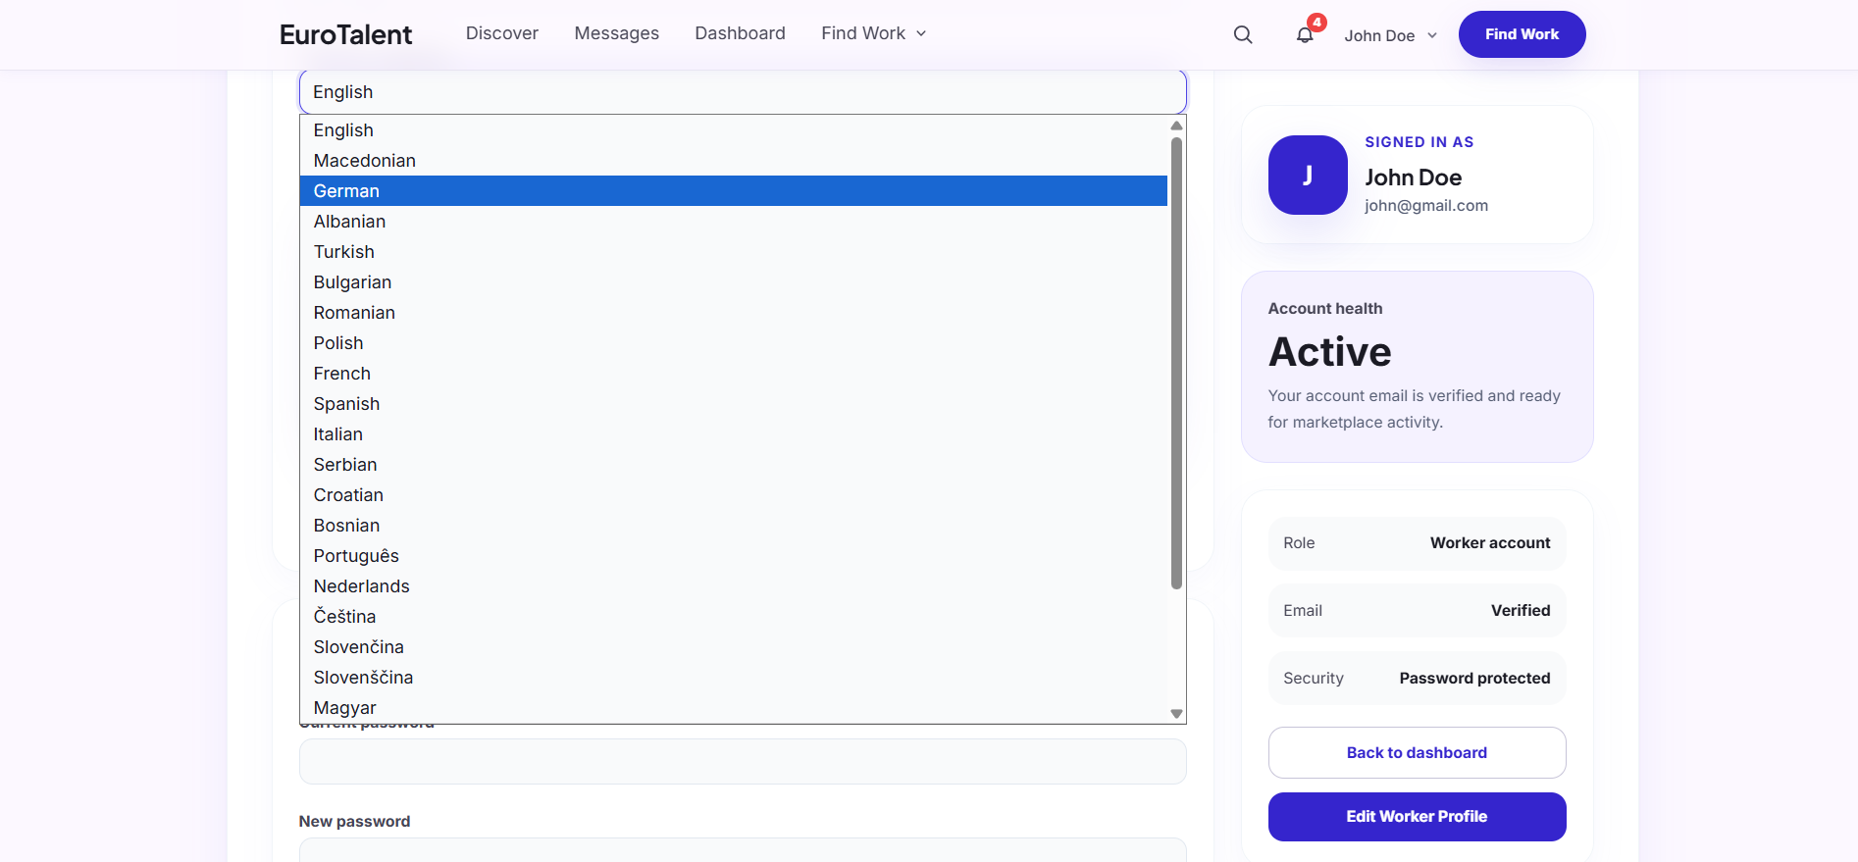
Task: Choose Turkish from the dropdown list
Action: point(734,252)
